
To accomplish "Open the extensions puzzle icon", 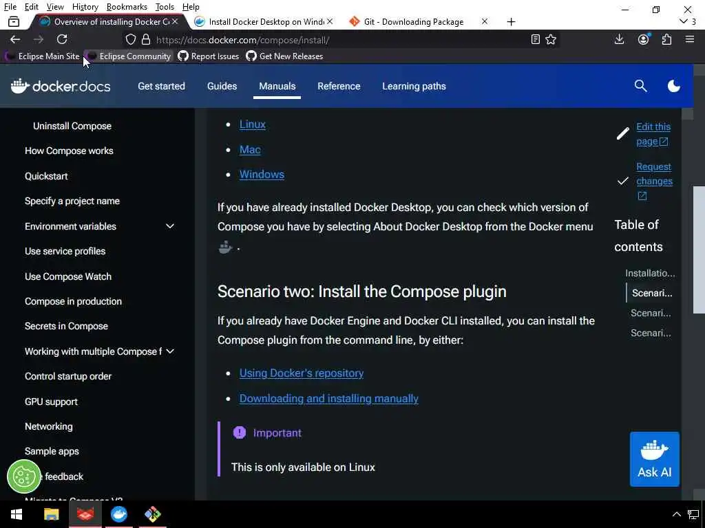I will [x=666, y=39].
